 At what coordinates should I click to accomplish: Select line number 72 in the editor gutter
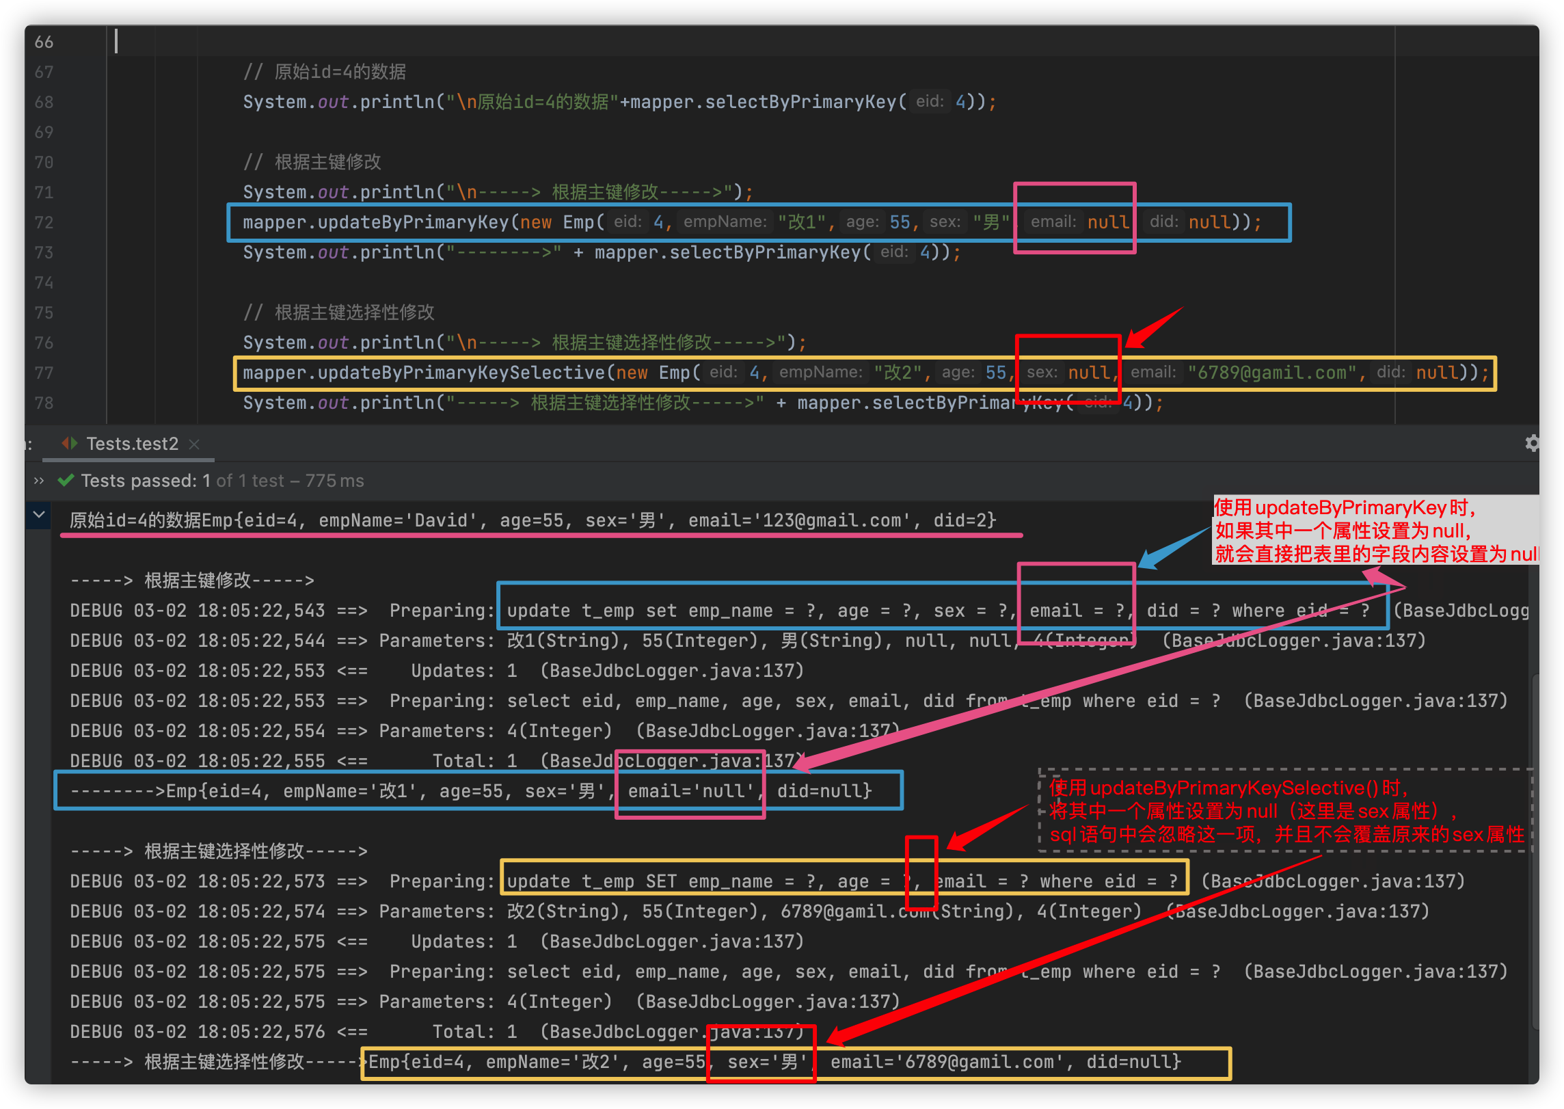point(42,222)
